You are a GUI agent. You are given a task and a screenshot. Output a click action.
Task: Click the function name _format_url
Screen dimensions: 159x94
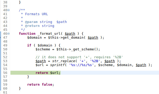tap(49, 34)
